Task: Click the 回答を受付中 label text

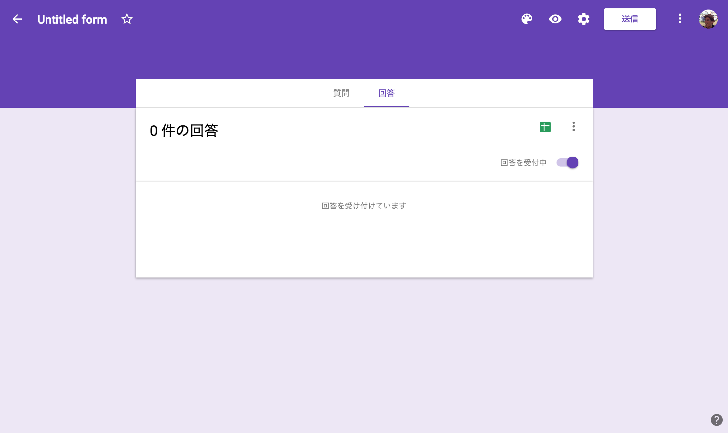Action: 523,163
